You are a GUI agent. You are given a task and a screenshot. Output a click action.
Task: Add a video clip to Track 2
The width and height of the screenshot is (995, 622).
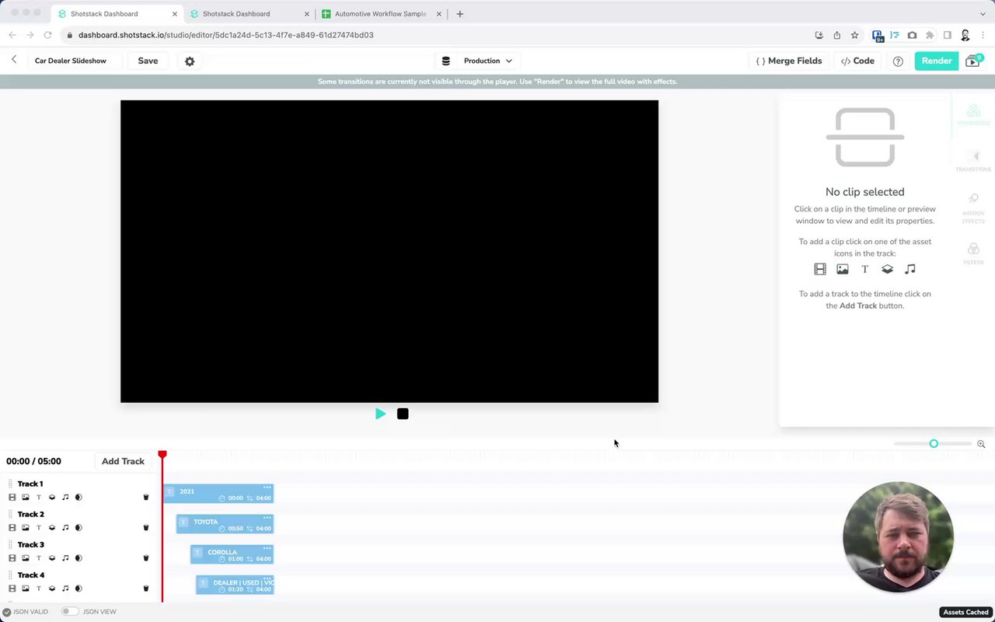click(x=12, y=528)
